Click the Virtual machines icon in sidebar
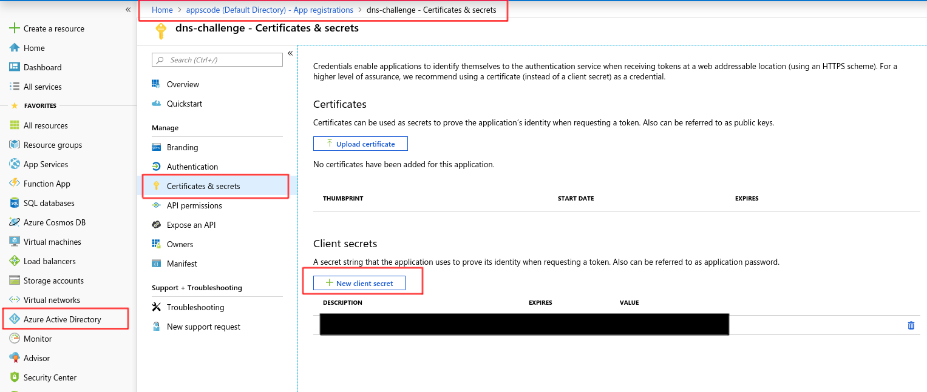927x392 pixels. tap(15, 242)
